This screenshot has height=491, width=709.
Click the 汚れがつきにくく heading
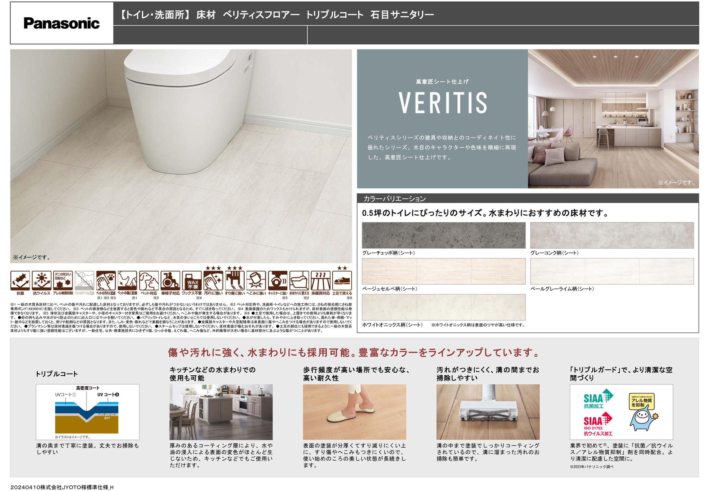click(x=488, y=374)
